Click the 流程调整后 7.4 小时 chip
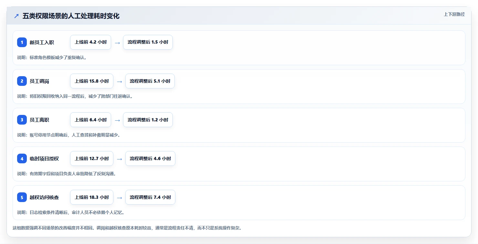478x244 pixels. tap(150, 197)
